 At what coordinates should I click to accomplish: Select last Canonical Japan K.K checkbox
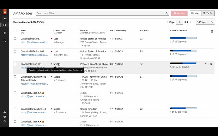tap(15, 121)
